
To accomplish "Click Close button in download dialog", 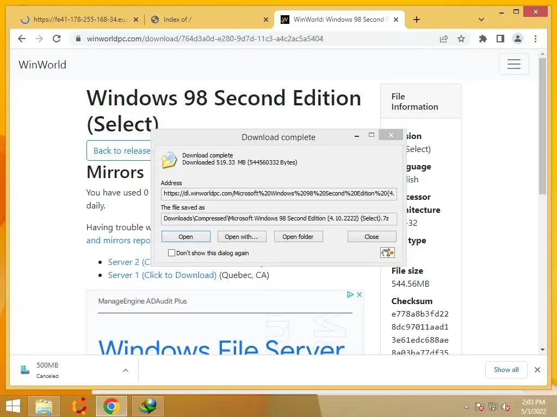I will [372, 237].
